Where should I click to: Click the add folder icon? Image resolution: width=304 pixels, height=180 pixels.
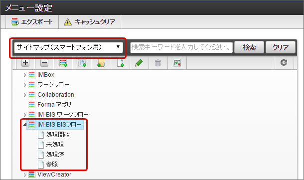(101, 63)
